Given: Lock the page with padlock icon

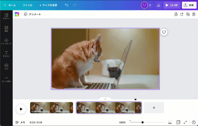Looking at the screenshot, I should tap(176, 14).
